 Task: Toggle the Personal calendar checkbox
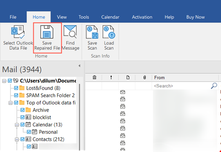(x=29, y=132)
